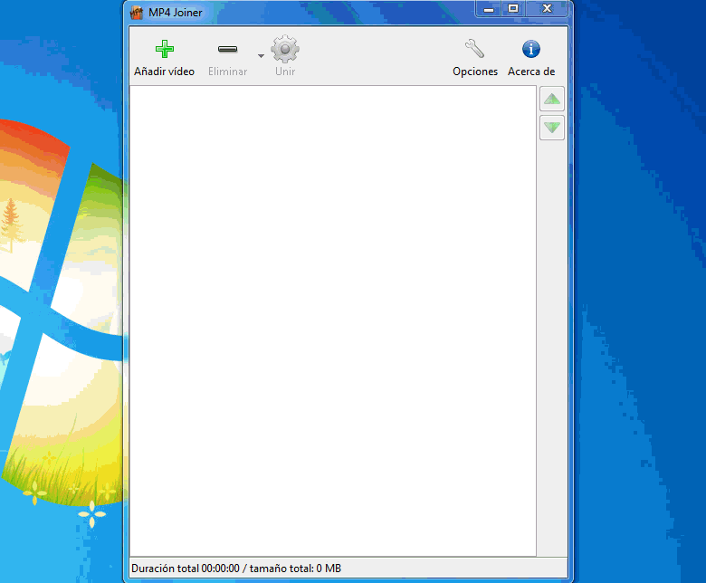Click the Unir gear icon
The image size is (706, 583).
tap(284, 49)
